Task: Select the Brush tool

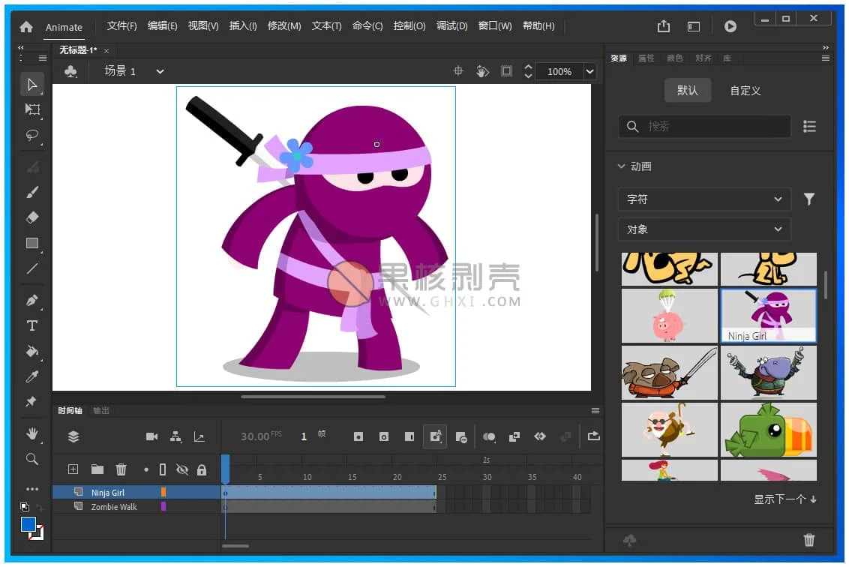Action: pyautogui.click(x=32, y=192)
